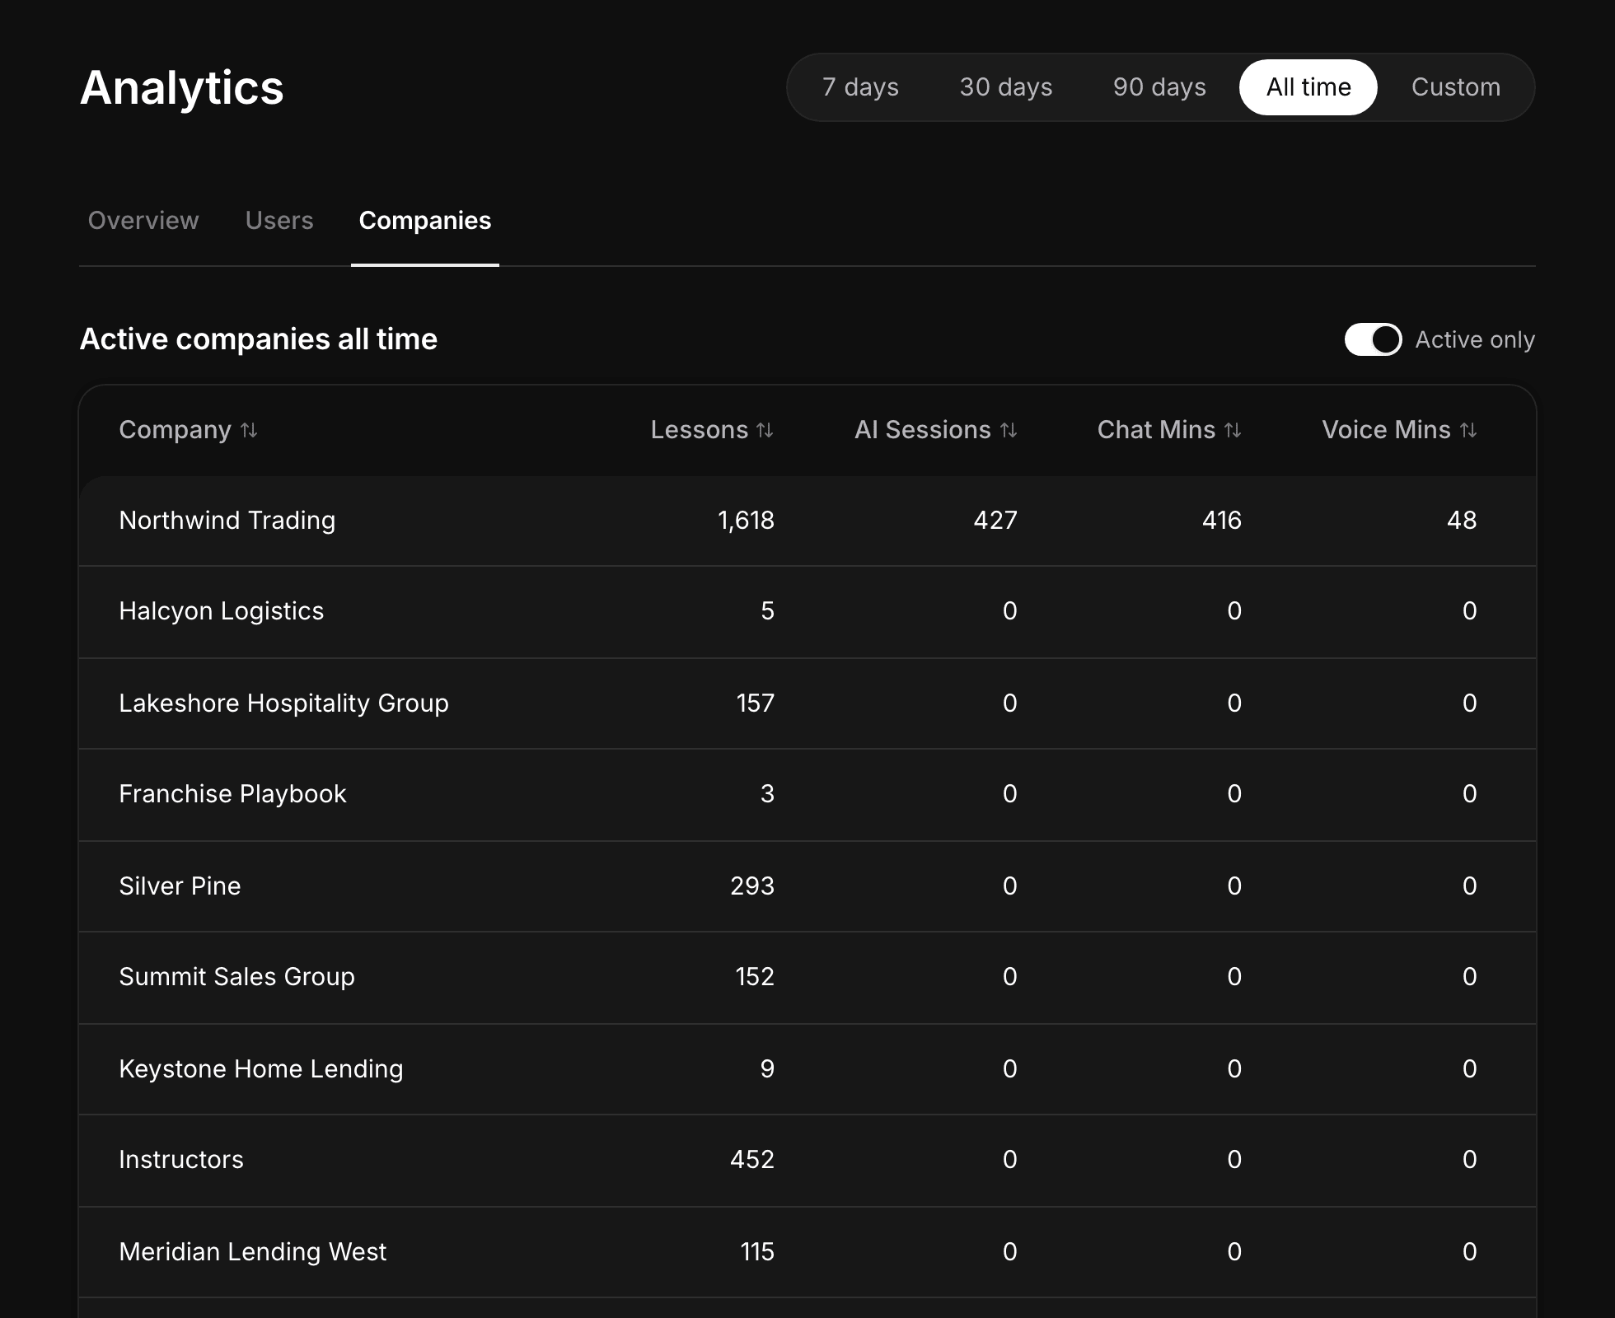Click the Northwind Trading company name
1615x1318 pixels.
[227, 521]
